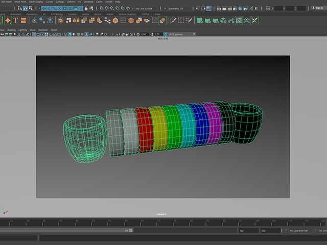Image resolution: width=327 pixels, height=245 pixels.
Task: Toggle the film gate icon in panel toolbar
Action: [x=38, y=34]
